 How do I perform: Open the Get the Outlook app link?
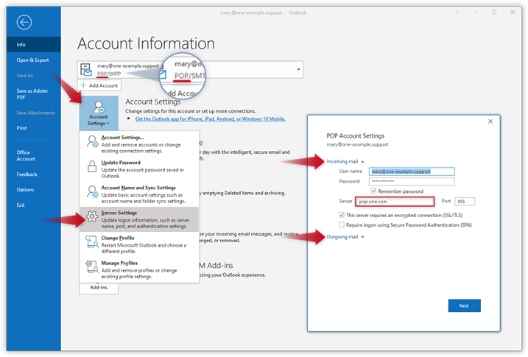[x=210, y=119]
